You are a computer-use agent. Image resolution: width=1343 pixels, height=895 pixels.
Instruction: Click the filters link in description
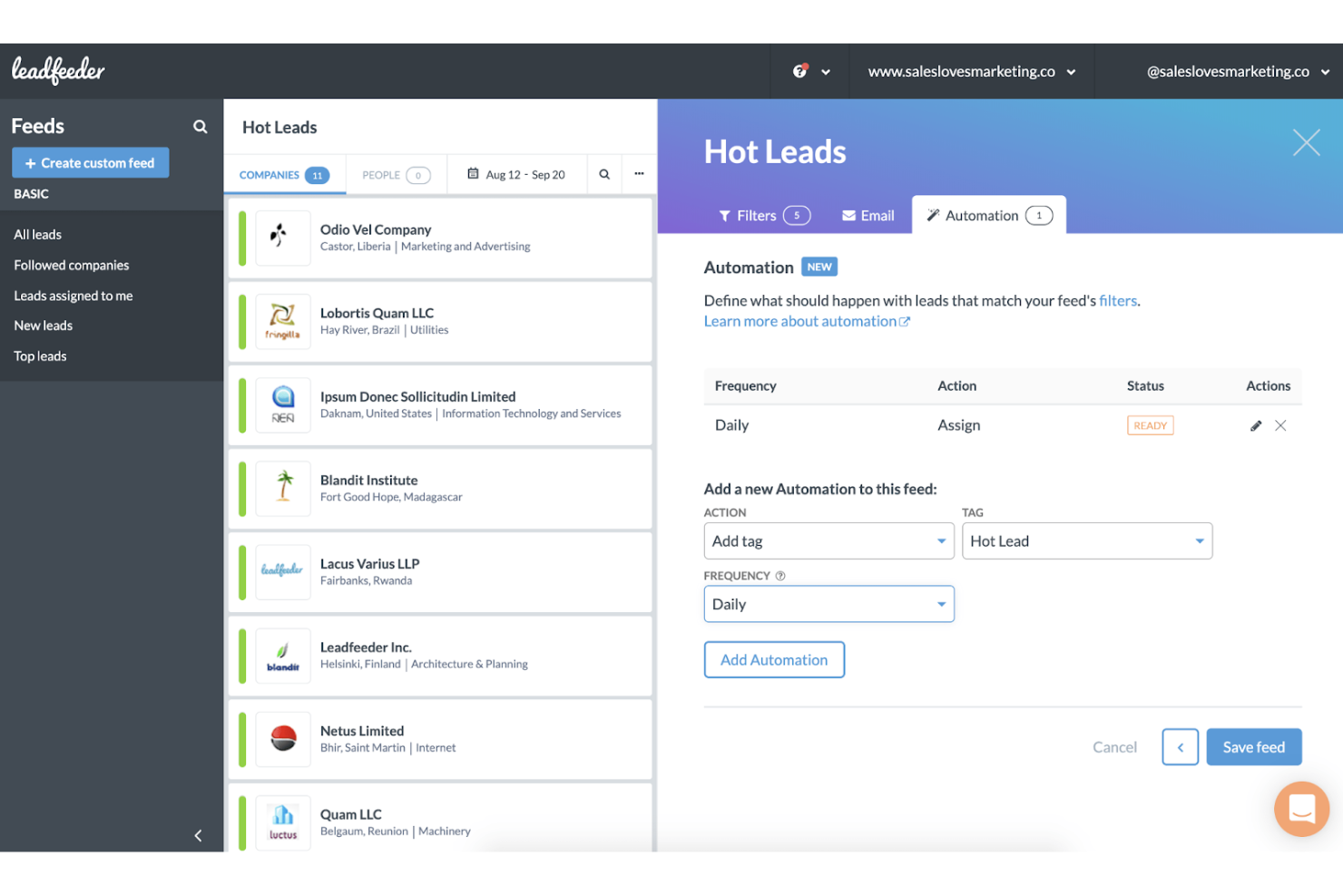[1118, 300]
